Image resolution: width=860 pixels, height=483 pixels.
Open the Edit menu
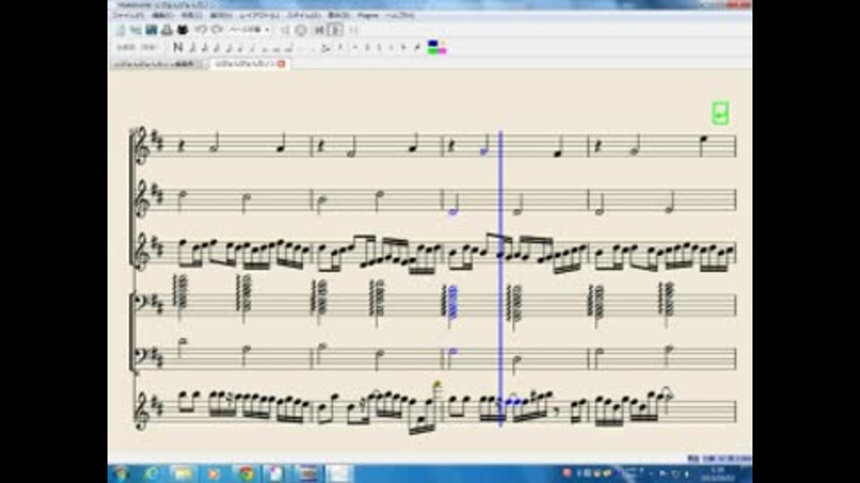[163, 15]
